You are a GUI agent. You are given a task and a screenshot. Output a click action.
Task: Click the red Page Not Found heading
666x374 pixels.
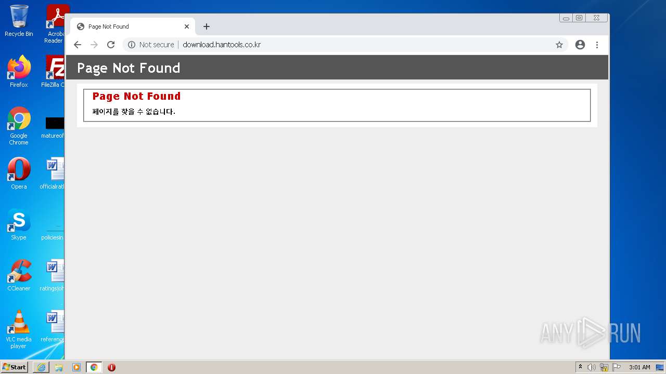tap(136, 96)
